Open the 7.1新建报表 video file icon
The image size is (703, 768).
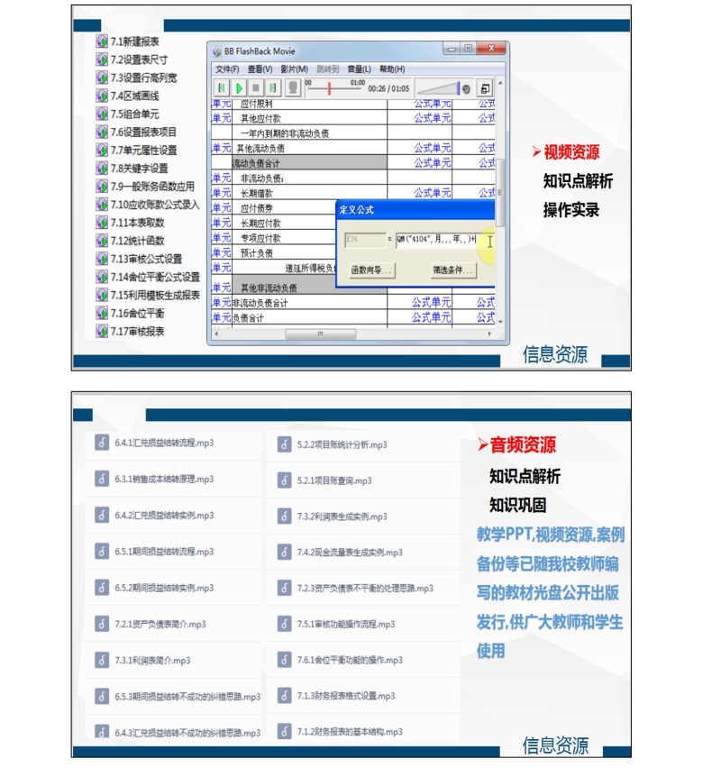[x=102, y=41]
